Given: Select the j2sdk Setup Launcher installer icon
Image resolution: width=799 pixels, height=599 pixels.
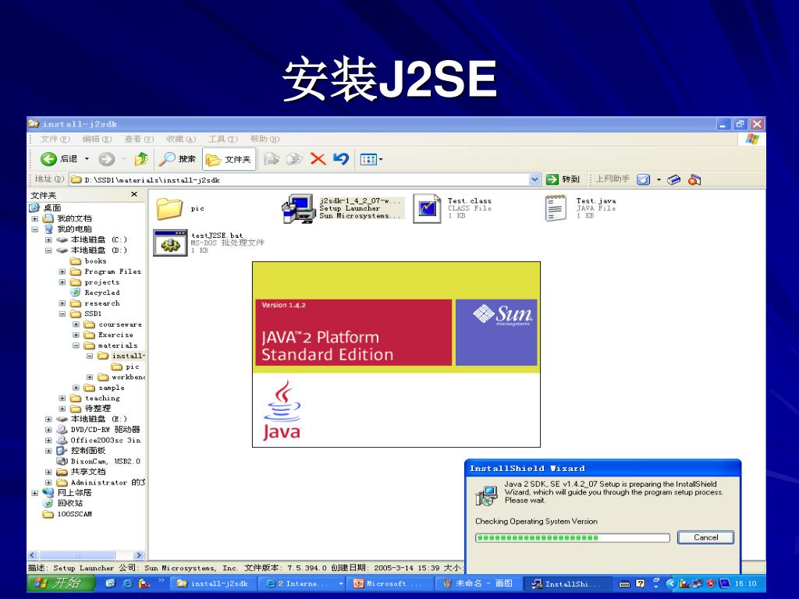Looking at the screenshot, I should click(x=299, y=209).
